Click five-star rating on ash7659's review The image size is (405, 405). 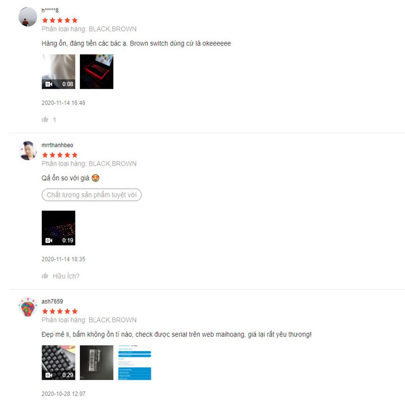point(60,311)
